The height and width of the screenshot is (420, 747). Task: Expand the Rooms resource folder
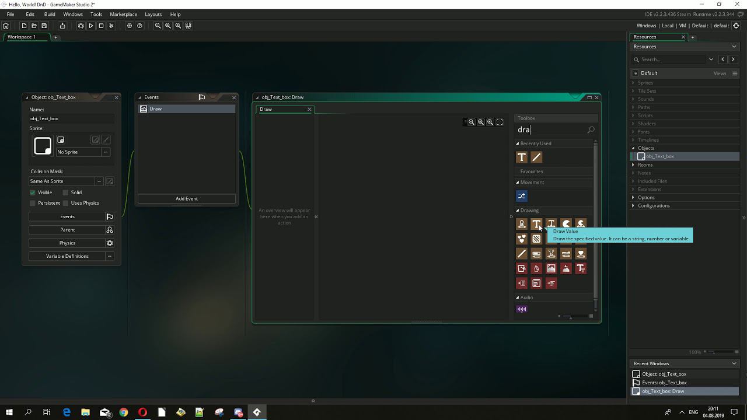coord(633,165)
